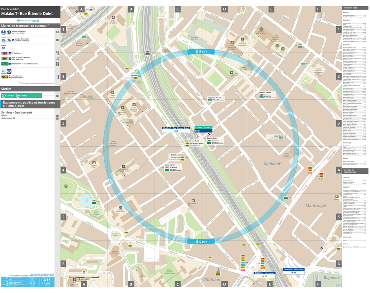Screen dimensions: 370x293
Task: Toggle the 391 Gare de Vanves route badge
Action: 5,58
